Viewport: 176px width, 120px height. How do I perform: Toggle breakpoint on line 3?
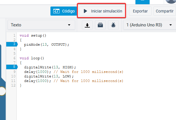12,44
